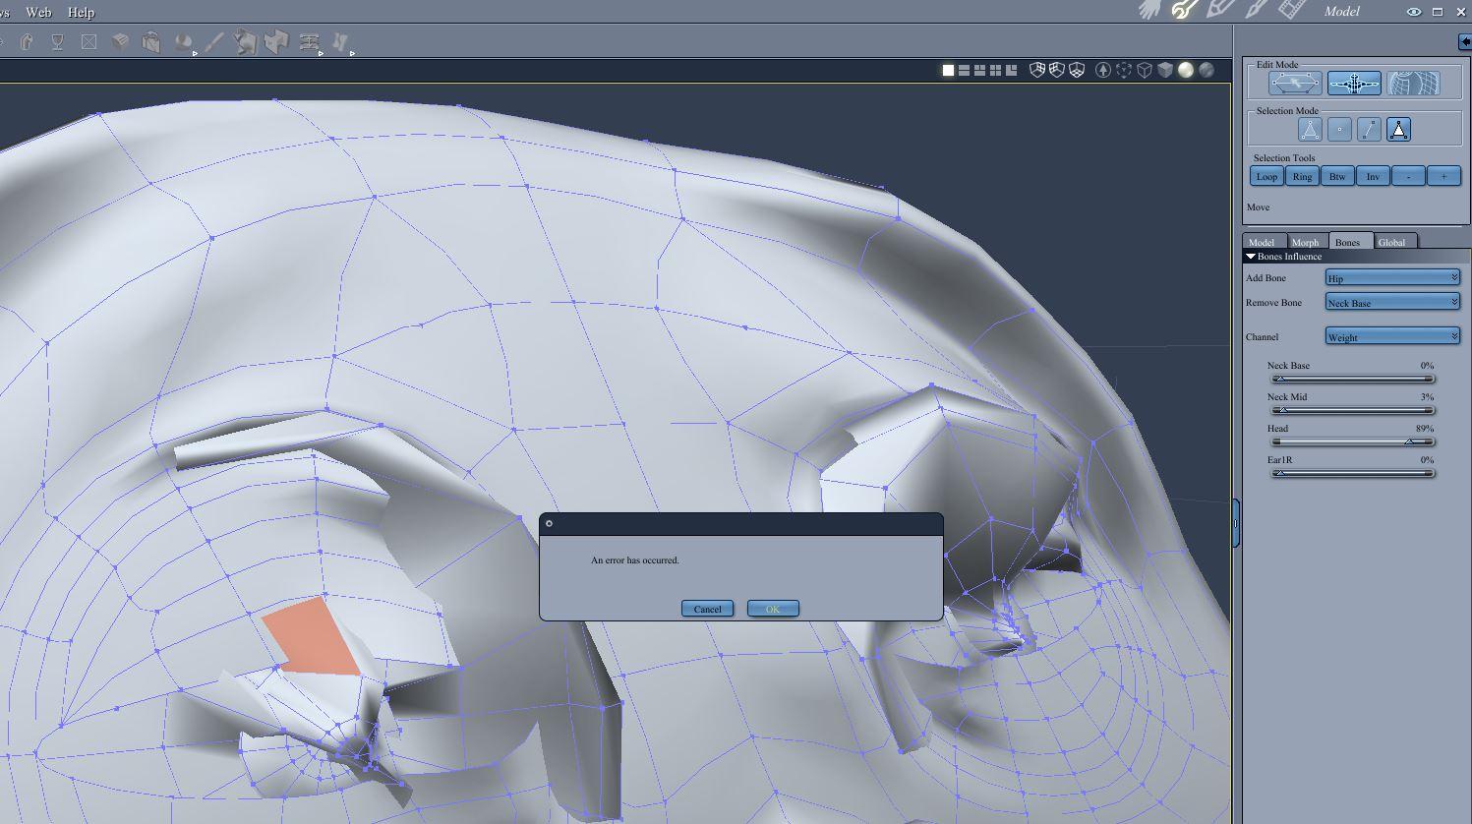Open the Channel dropdown showing Weight

(1392, 336)
